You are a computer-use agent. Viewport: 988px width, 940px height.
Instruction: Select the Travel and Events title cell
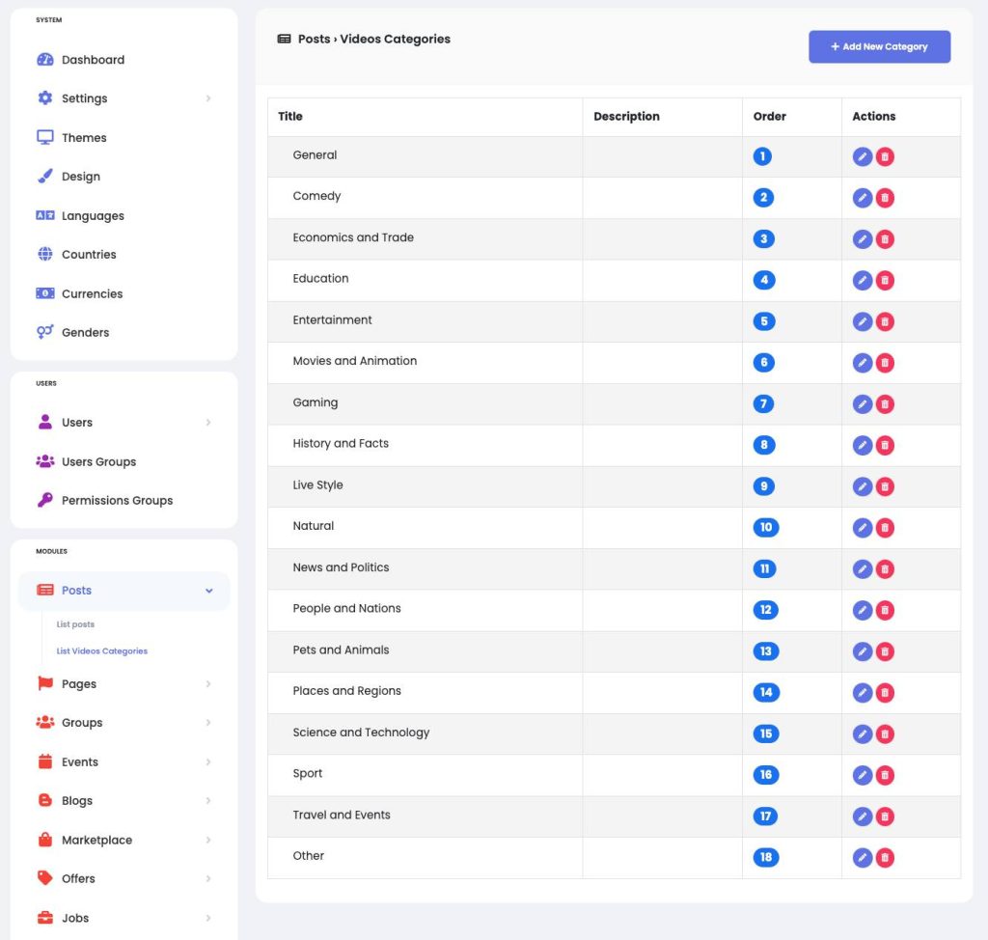(425, 816)
